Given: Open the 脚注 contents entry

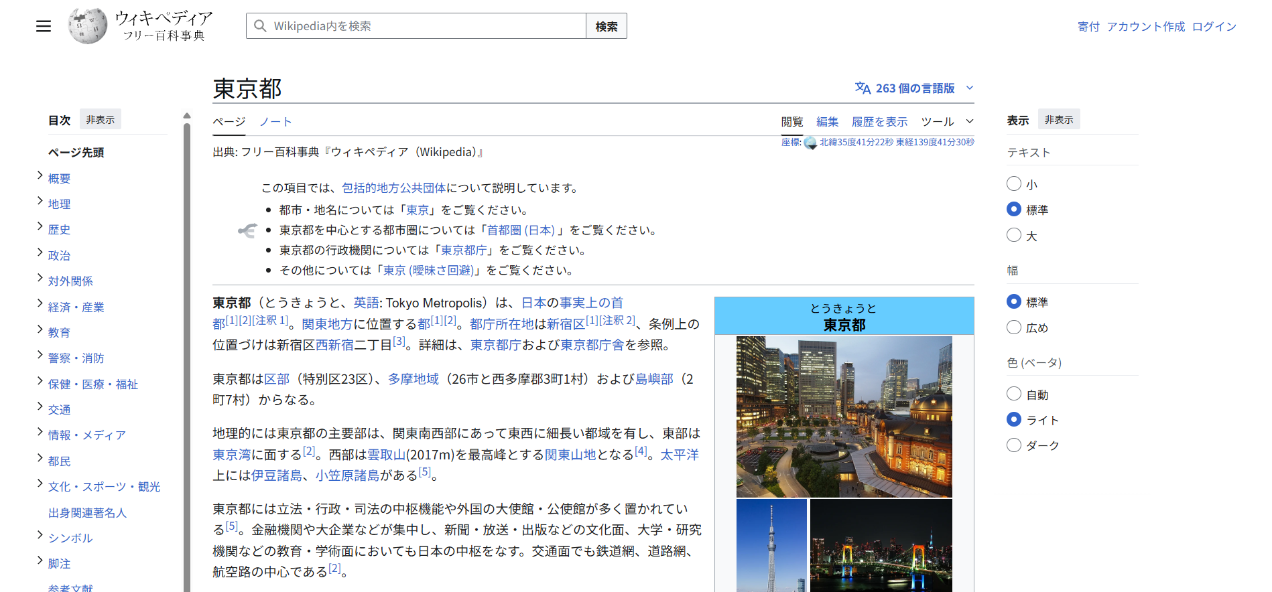Looking at the screenshot, I should pyautogui.click(x=59, y=564).
